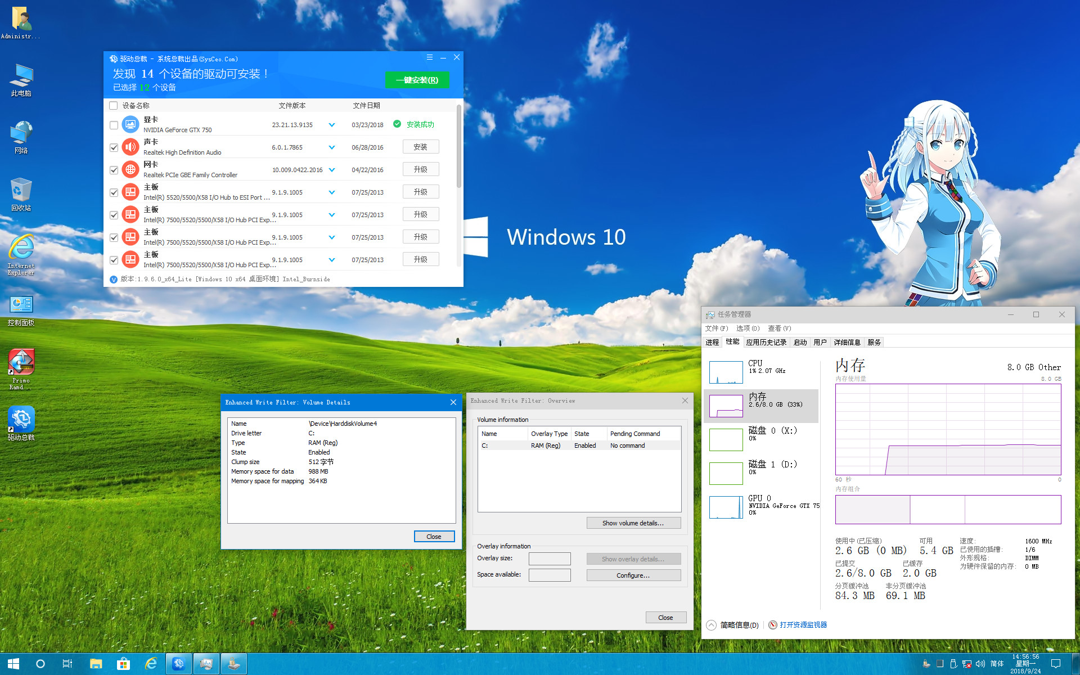Launch the 驱动总裁 desktop shortcut
Viewport: 1080px width, 675px height.
[21, 424]
